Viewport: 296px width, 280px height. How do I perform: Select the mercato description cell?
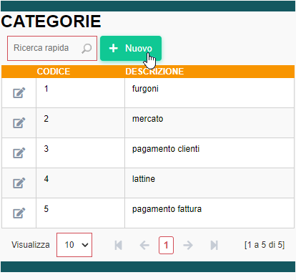tap(209, 123)
